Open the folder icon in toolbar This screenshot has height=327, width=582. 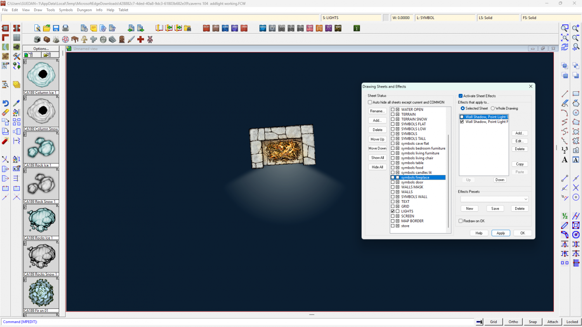click(47, 28)
